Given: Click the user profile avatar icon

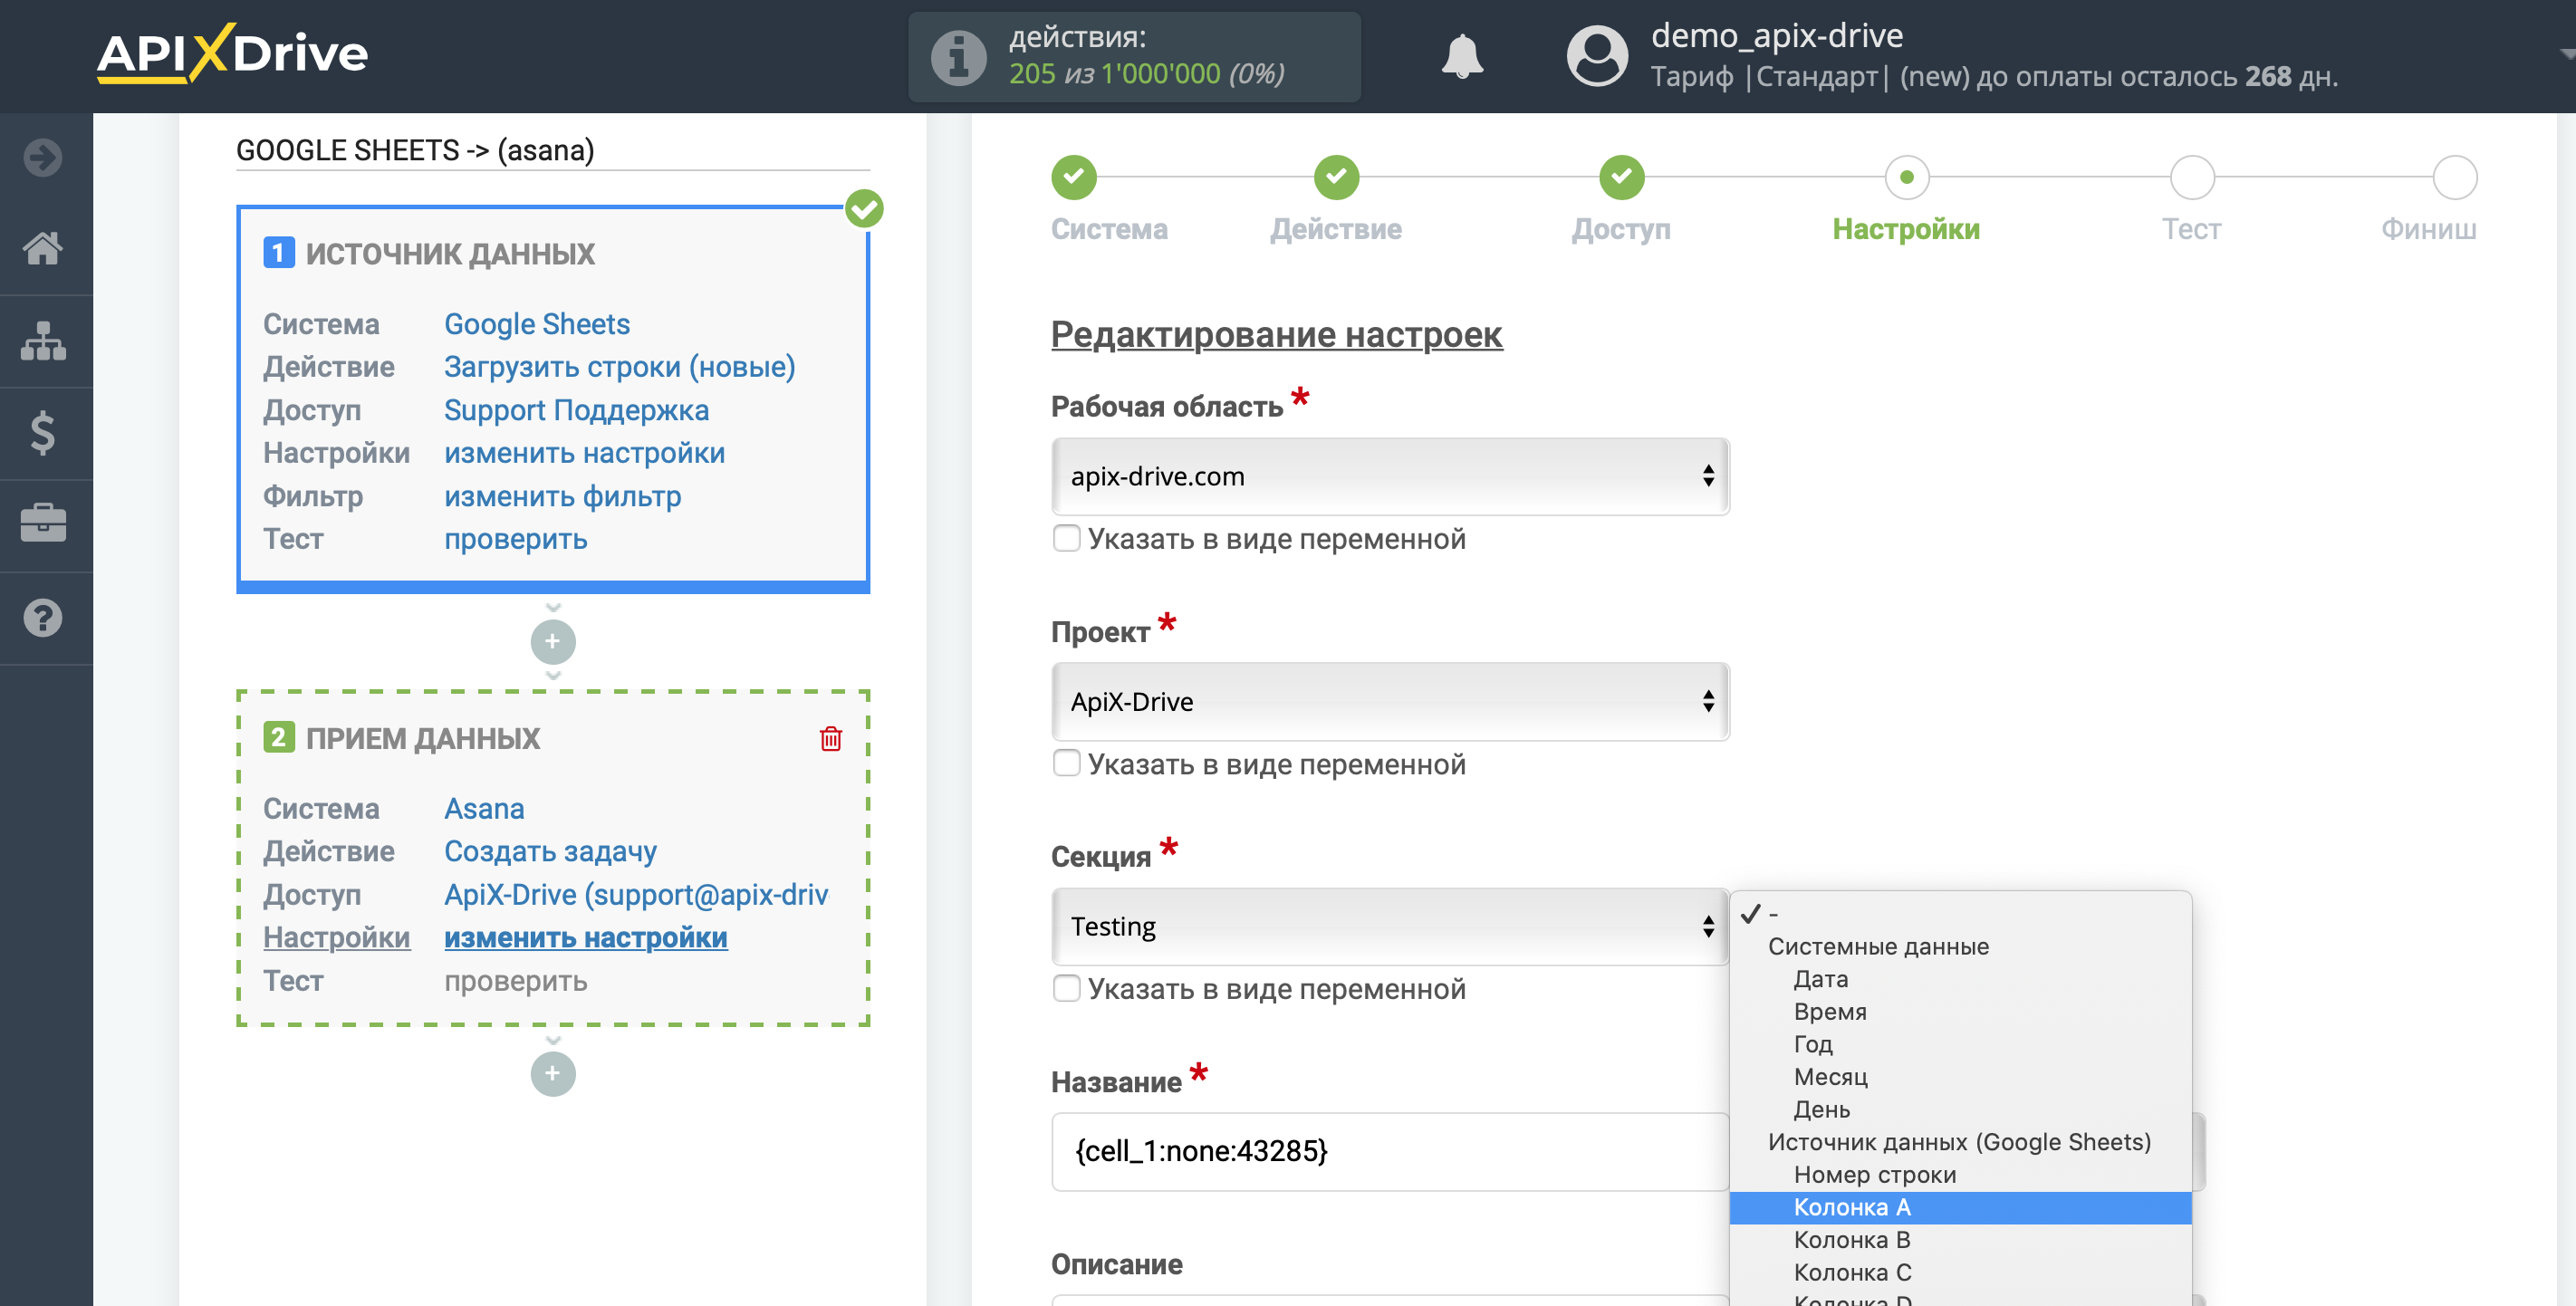Looking at the screenshot, I should coord(1596,56).
